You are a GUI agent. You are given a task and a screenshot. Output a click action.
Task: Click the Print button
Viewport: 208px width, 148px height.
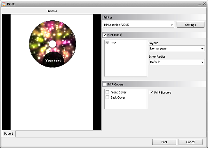(x=164, y=142)
